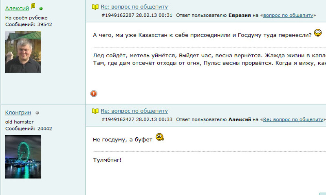Click the yellow M badge next to Алексий
This screenshot has width=326, height=195.
[33, 6]
